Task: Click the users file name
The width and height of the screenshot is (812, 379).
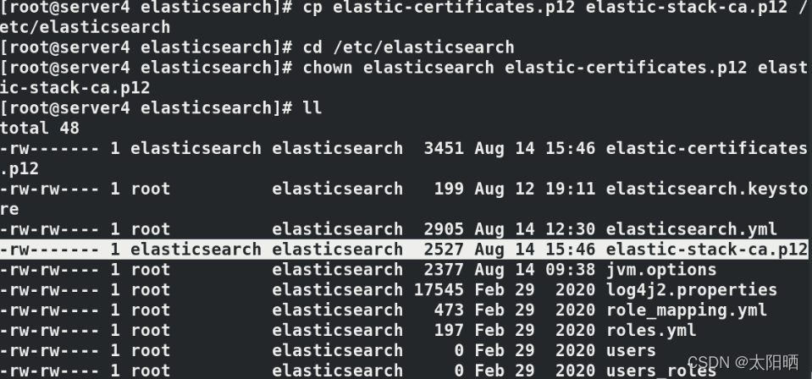Action: point(631,350)
